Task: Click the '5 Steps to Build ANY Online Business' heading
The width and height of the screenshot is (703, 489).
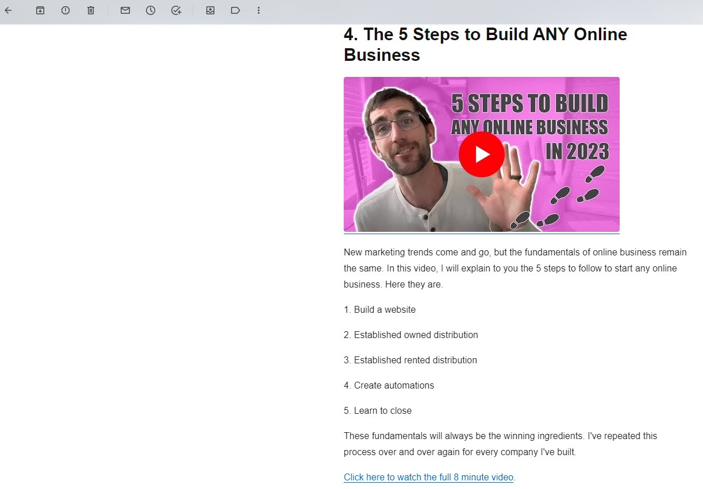Action: [486, 44]
